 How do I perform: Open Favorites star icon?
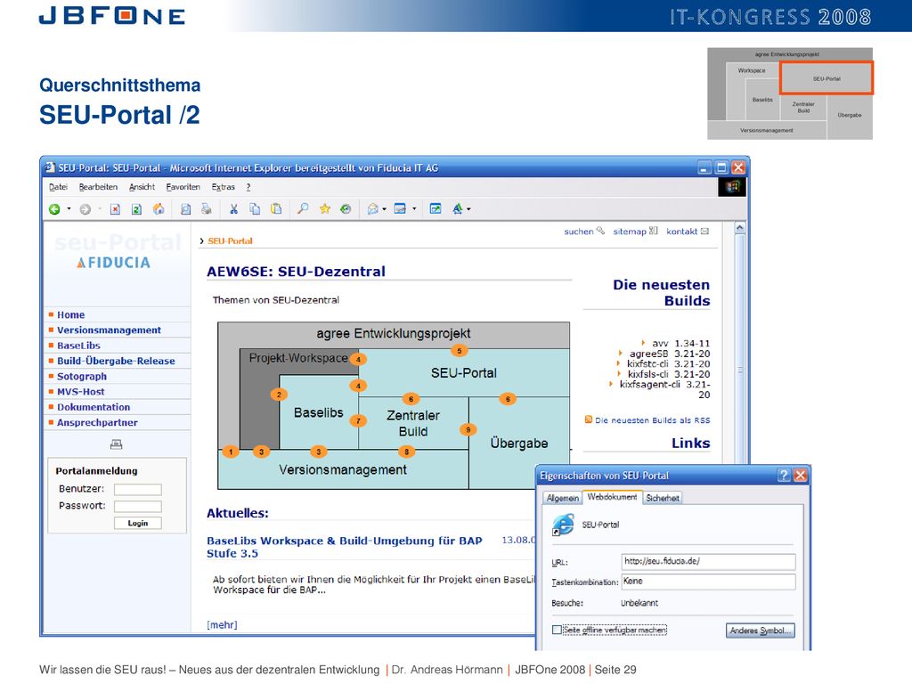click(x=324, y=208)
